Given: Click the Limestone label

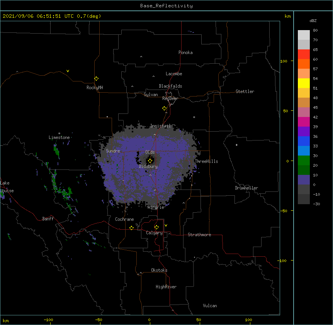Looking at the screenshot, I should tap(59, 137).
